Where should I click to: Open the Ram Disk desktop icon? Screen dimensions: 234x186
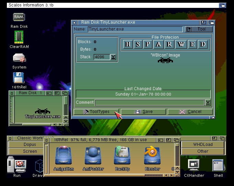point(19,17)
